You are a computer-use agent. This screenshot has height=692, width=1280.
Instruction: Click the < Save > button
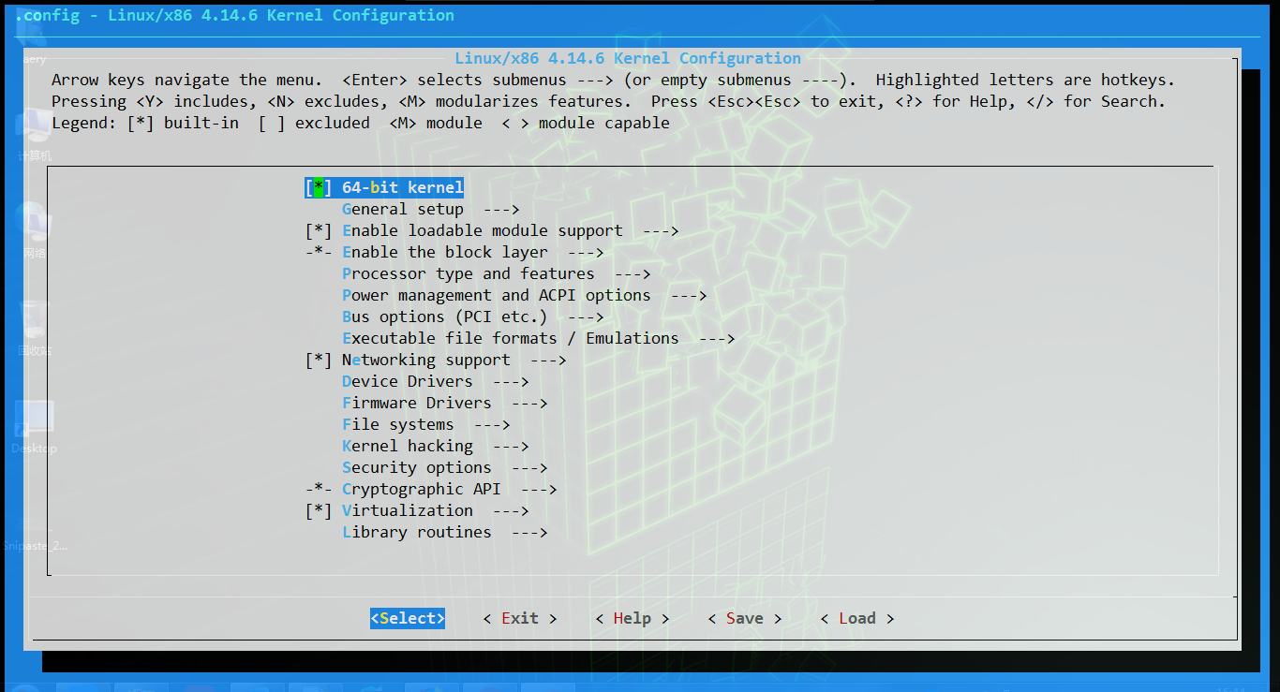[x=745, y=618]
